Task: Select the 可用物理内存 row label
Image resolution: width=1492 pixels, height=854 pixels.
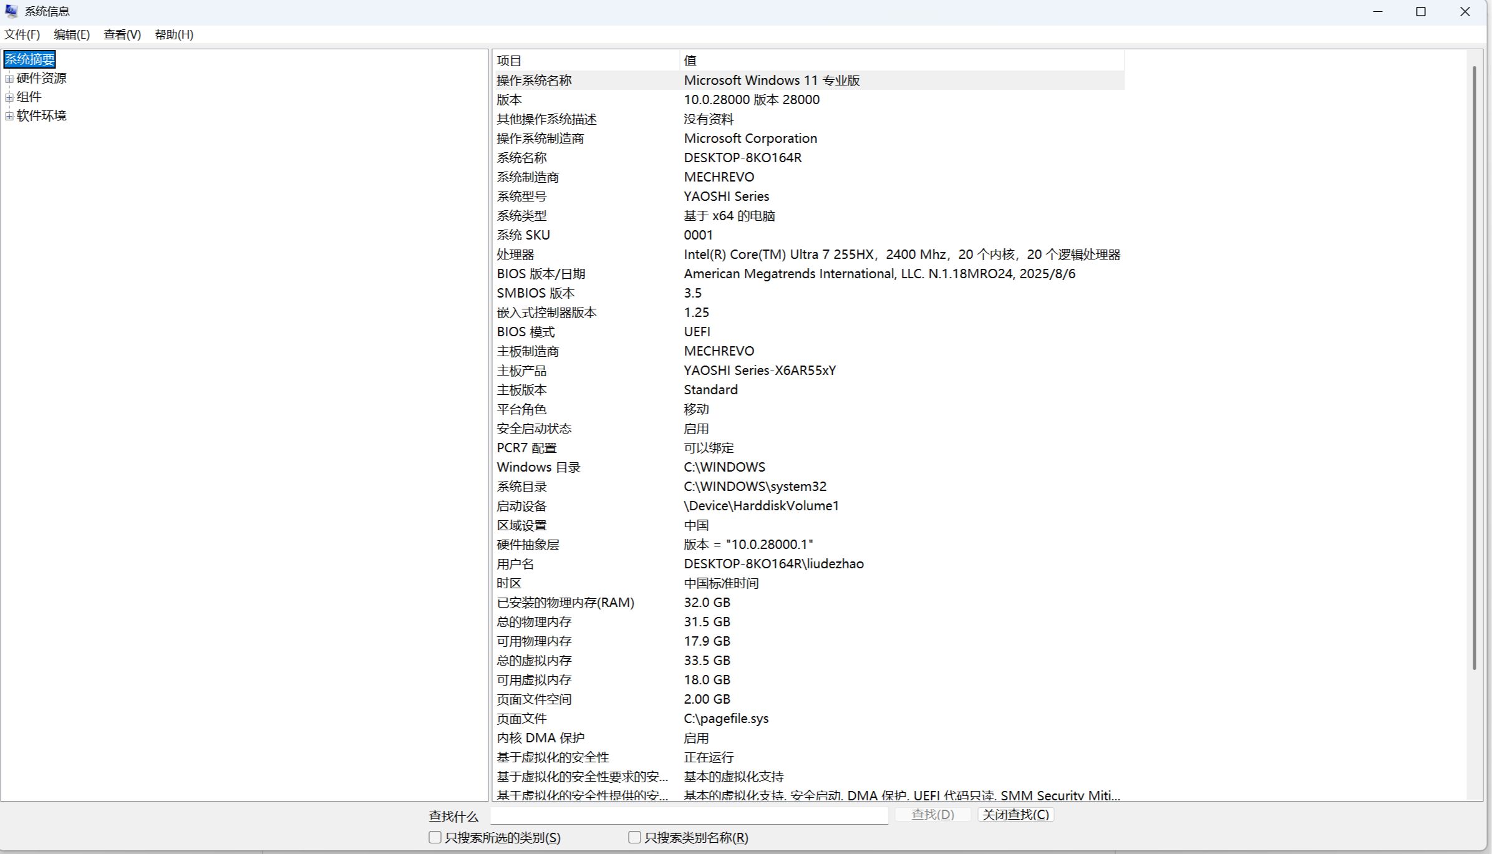Action: [534, 641]
